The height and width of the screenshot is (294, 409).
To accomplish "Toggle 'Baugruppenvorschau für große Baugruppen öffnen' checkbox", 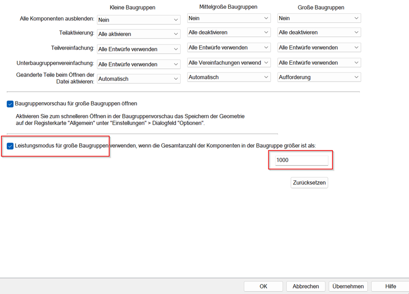I will click(10, 104).
